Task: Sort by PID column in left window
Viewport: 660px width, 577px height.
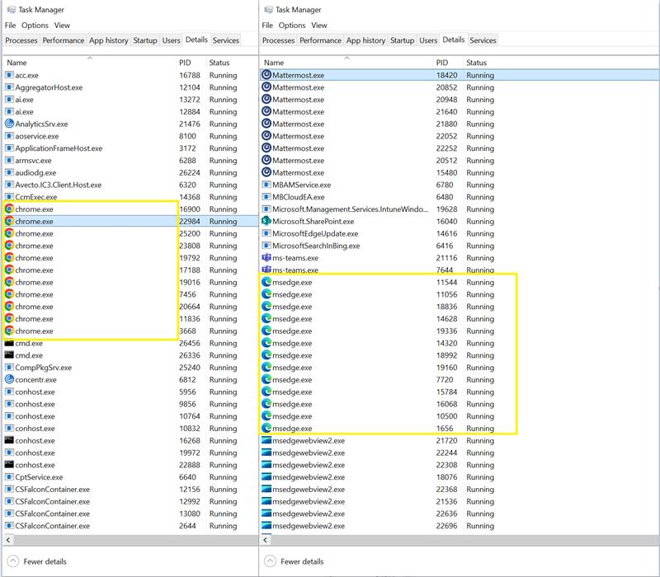Action: (191, 63)
